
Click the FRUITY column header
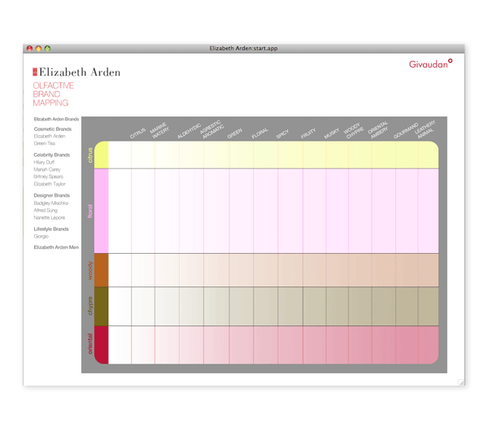coord(308,133)
